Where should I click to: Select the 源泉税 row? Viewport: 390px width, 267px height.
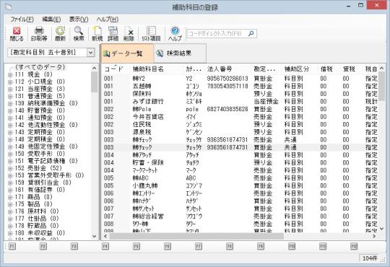240,132
